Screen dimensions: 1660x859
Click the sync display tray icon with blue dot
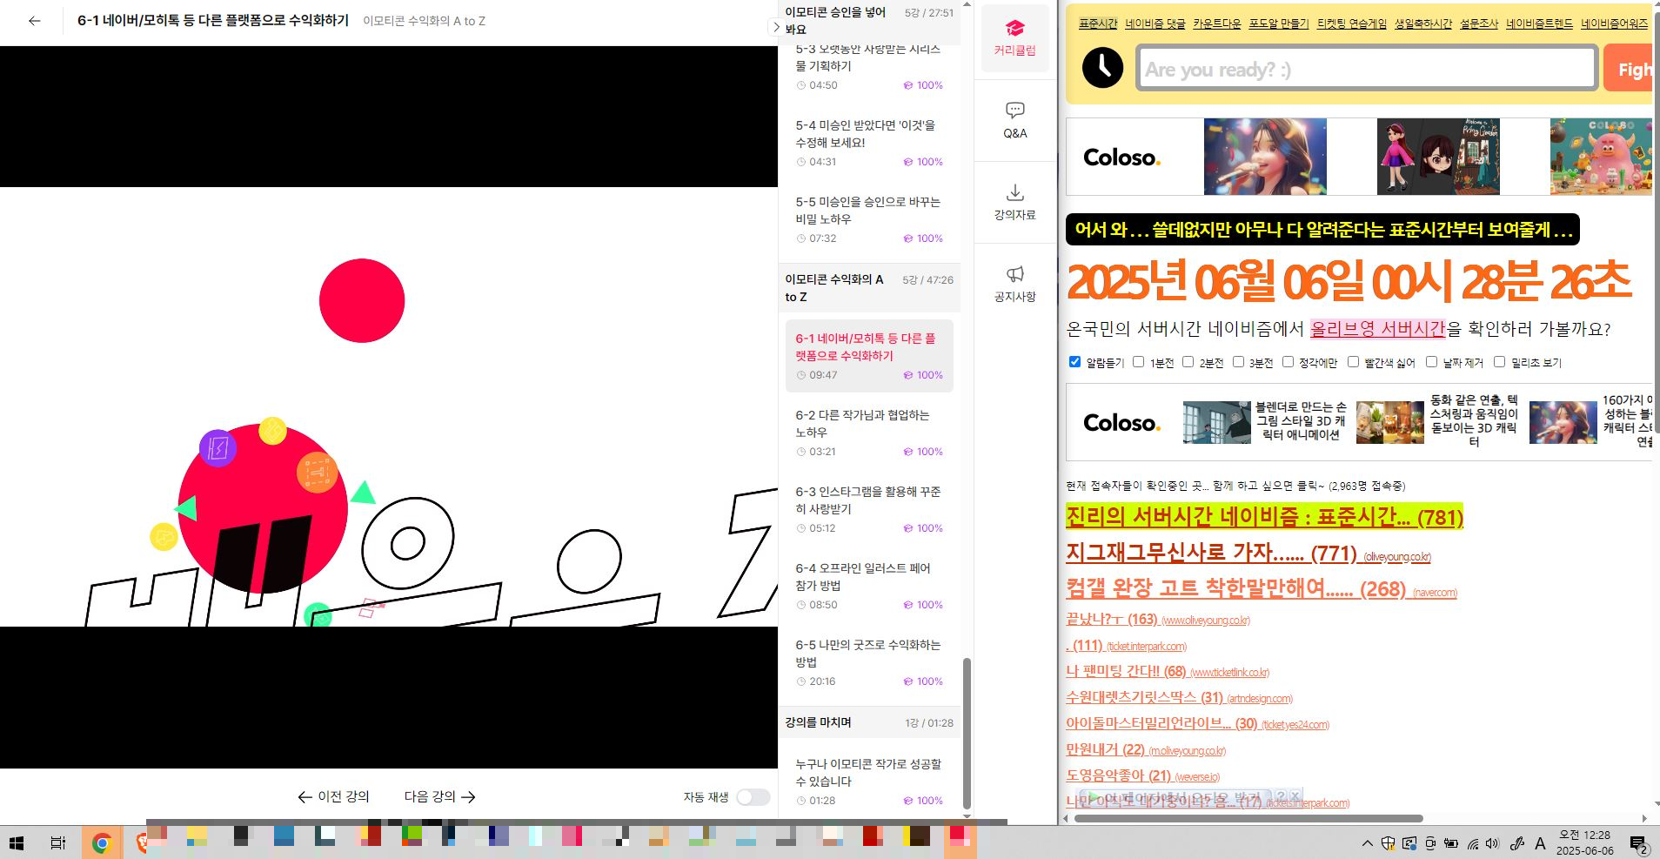click(x=1409, y=843)
